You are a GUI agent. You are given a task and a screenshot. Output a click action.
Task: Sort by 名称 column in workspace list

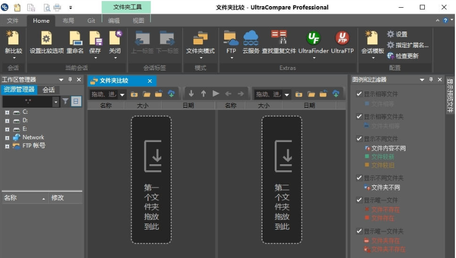(24, 198)
